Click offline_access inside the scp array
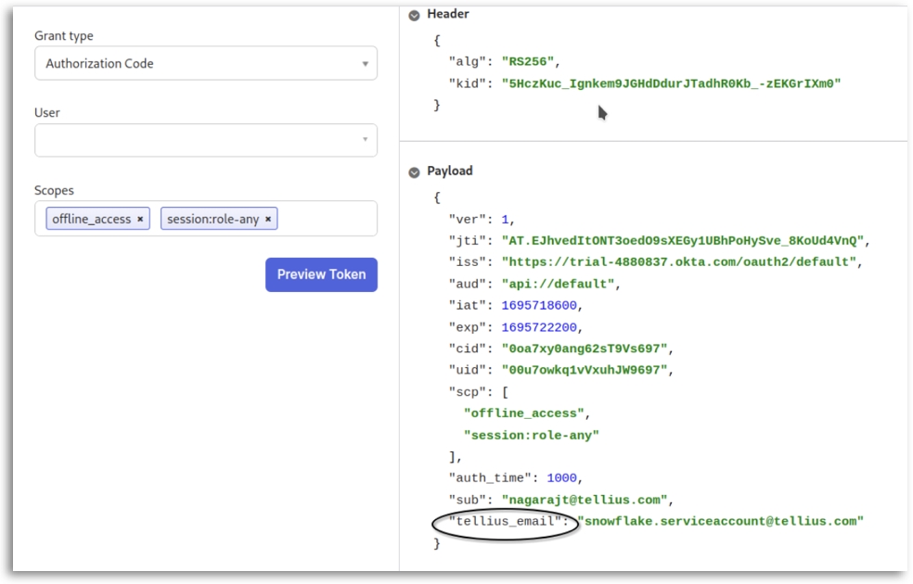The image size is (913, 584). (524, 413)
